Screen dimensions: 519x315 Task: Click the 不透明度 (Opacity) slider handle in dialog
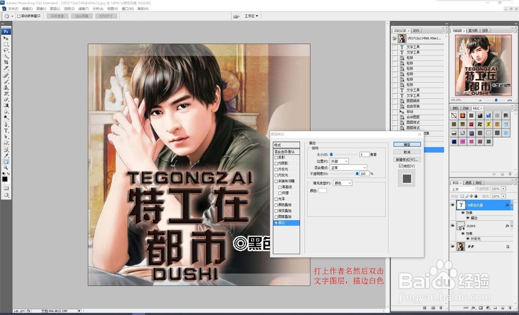(357, 174)
